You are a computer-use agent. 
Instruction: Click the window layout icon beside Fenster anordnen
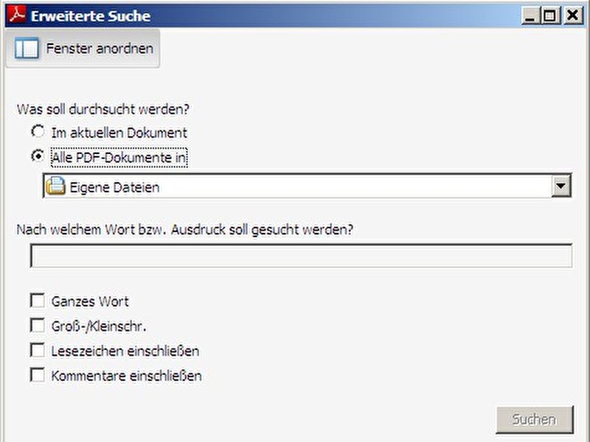tap(27, 49)
